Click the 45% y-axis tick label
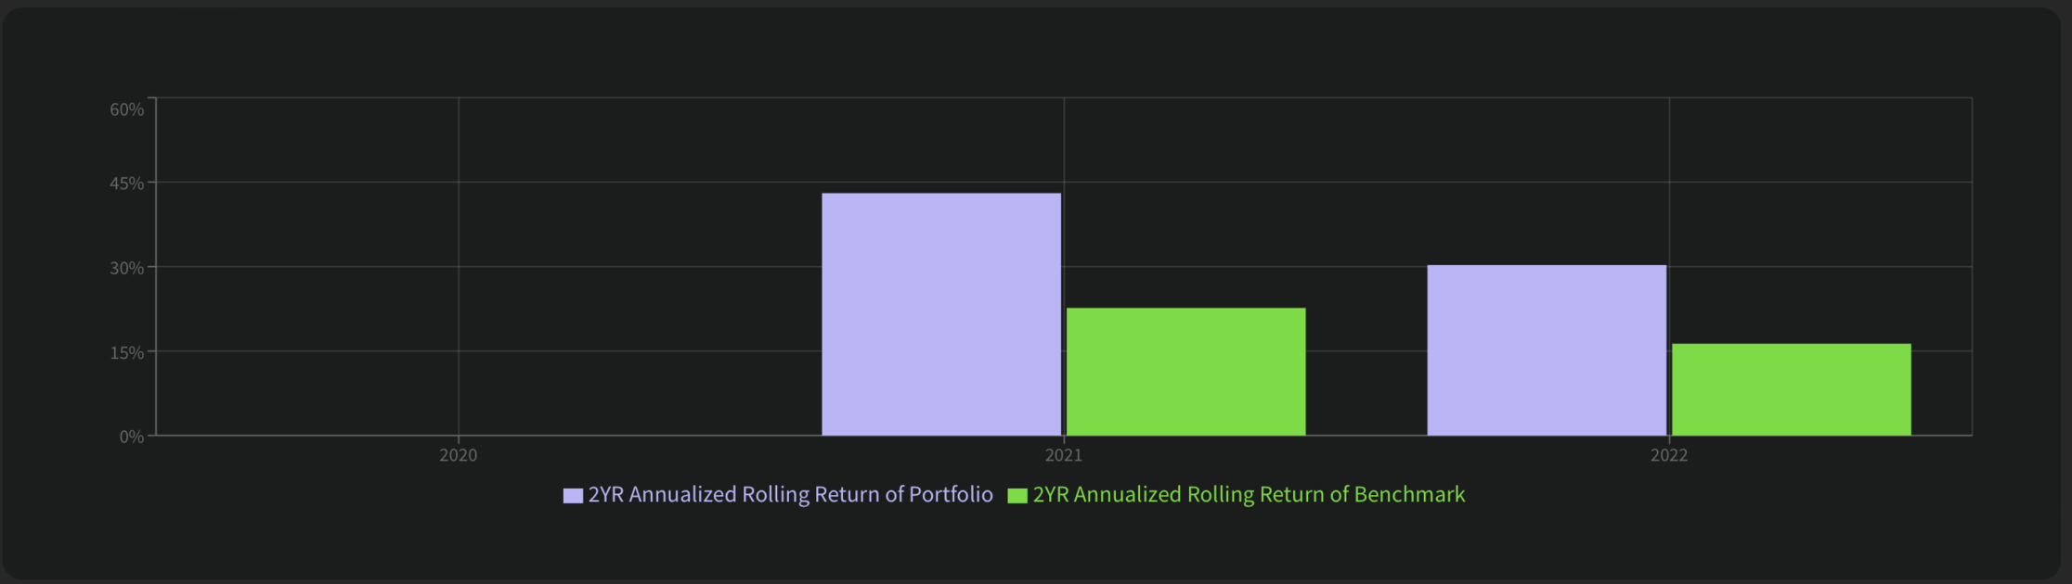 pos(127,184)
